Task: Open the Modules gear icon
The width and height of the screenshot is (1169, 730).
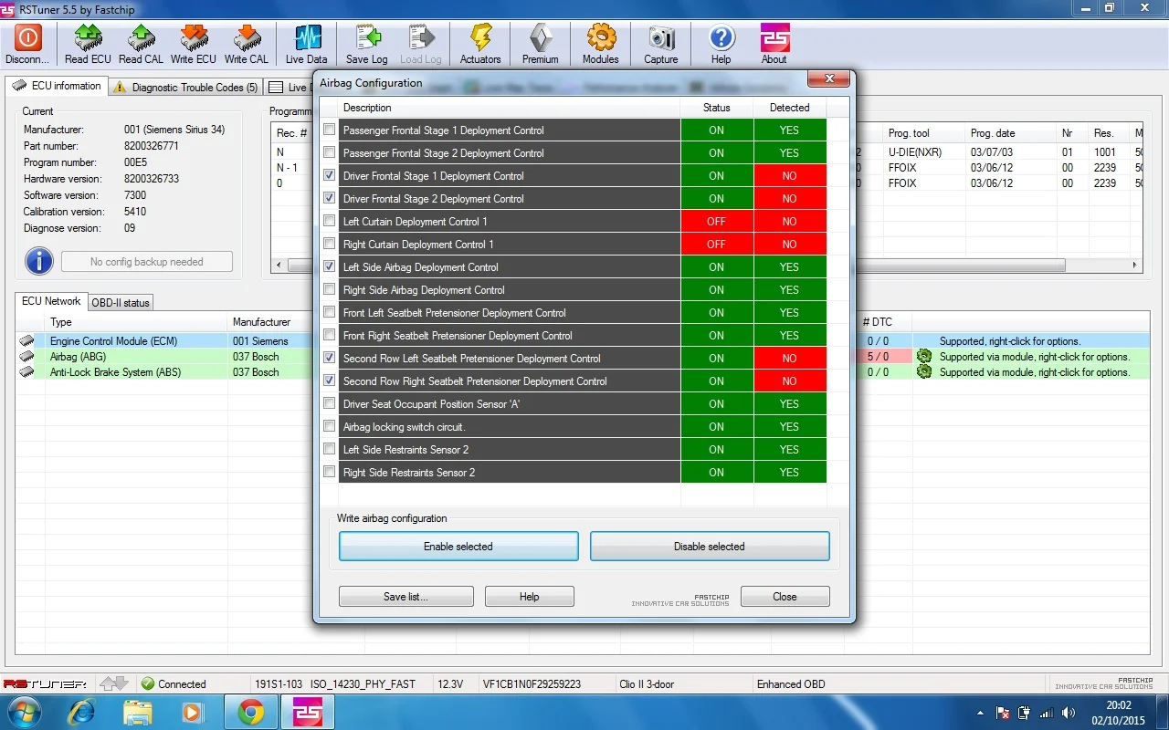Action: point(601,37)
